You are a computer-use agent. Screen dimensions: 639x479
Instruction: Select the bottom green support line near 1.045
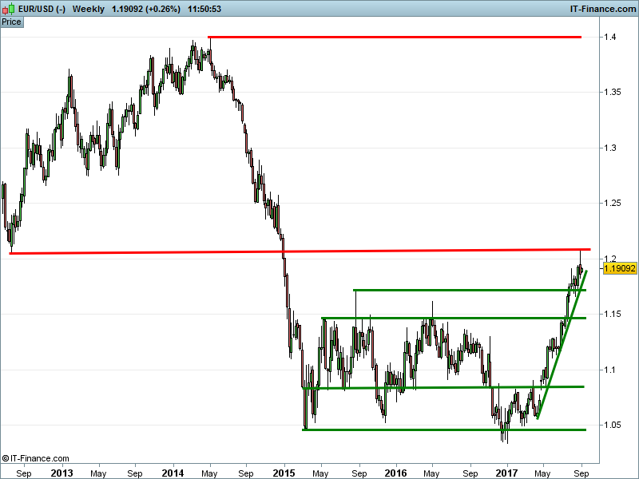(x=444, y=430)
